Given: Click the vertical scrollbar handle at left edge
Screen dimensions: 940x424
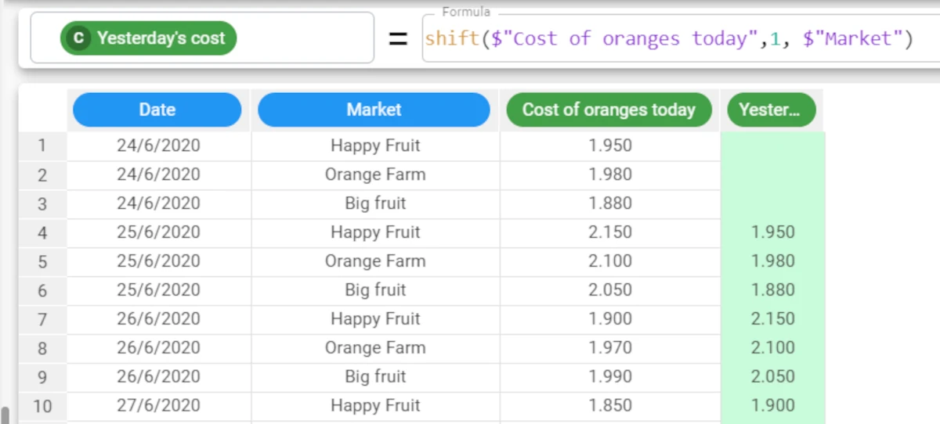Looking at the screenshot, I should [x=6, y=415].
